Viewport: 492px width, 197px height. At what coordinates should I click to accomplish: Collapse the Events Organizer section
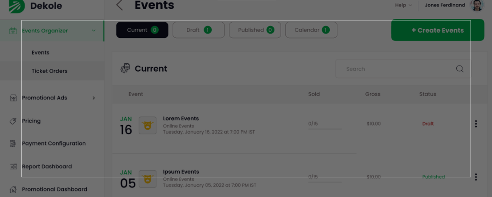click(93, 31)
